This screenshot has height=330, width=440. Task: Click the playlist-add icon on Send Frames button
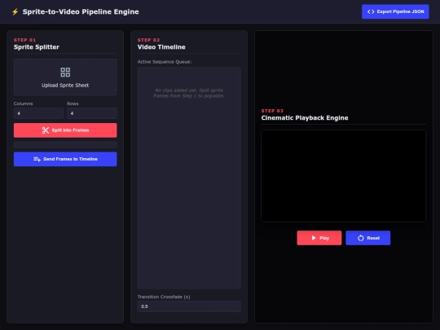37,159
